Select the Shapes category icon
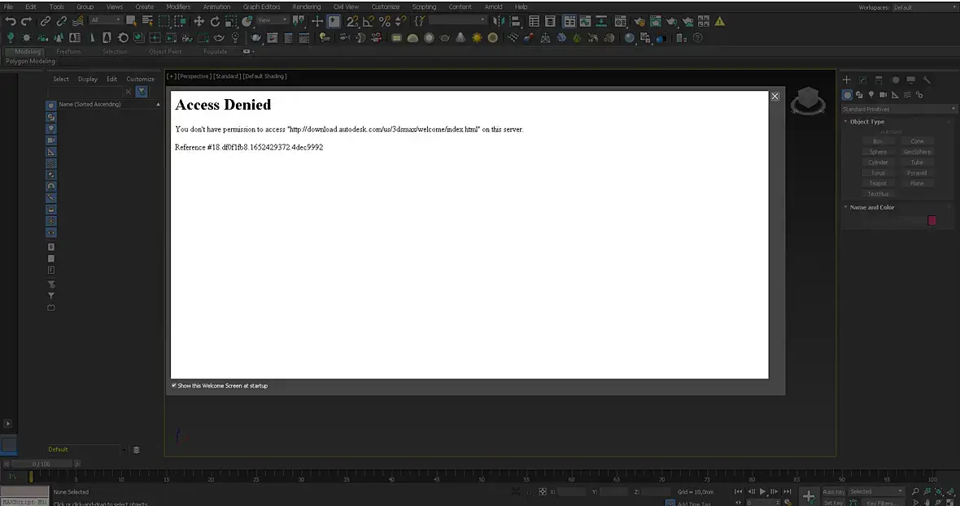960x506 pixels. click(x=860, y=95)
